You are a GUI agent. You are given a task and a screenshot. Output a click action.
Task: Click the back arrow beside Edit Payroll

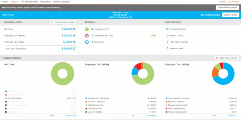[x=3, y=15]
